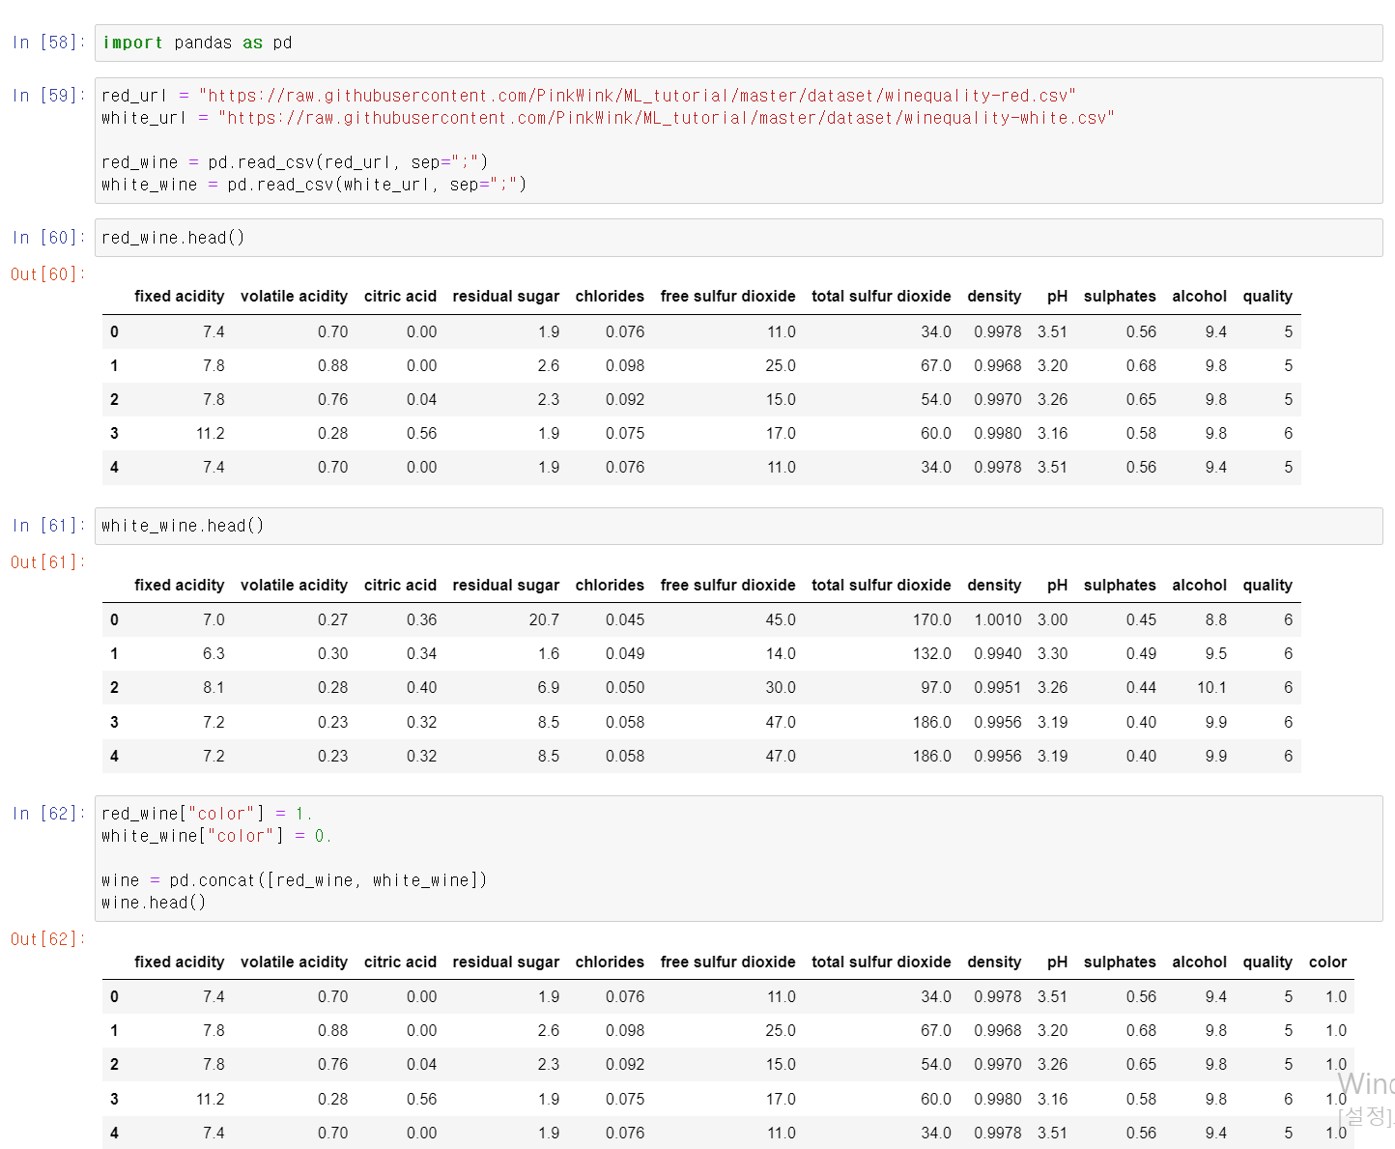Click fixed acidity 11.2 in Out[60] row 3
The width and height of the screenshot is (1395, 1149).
pos(211,433)
